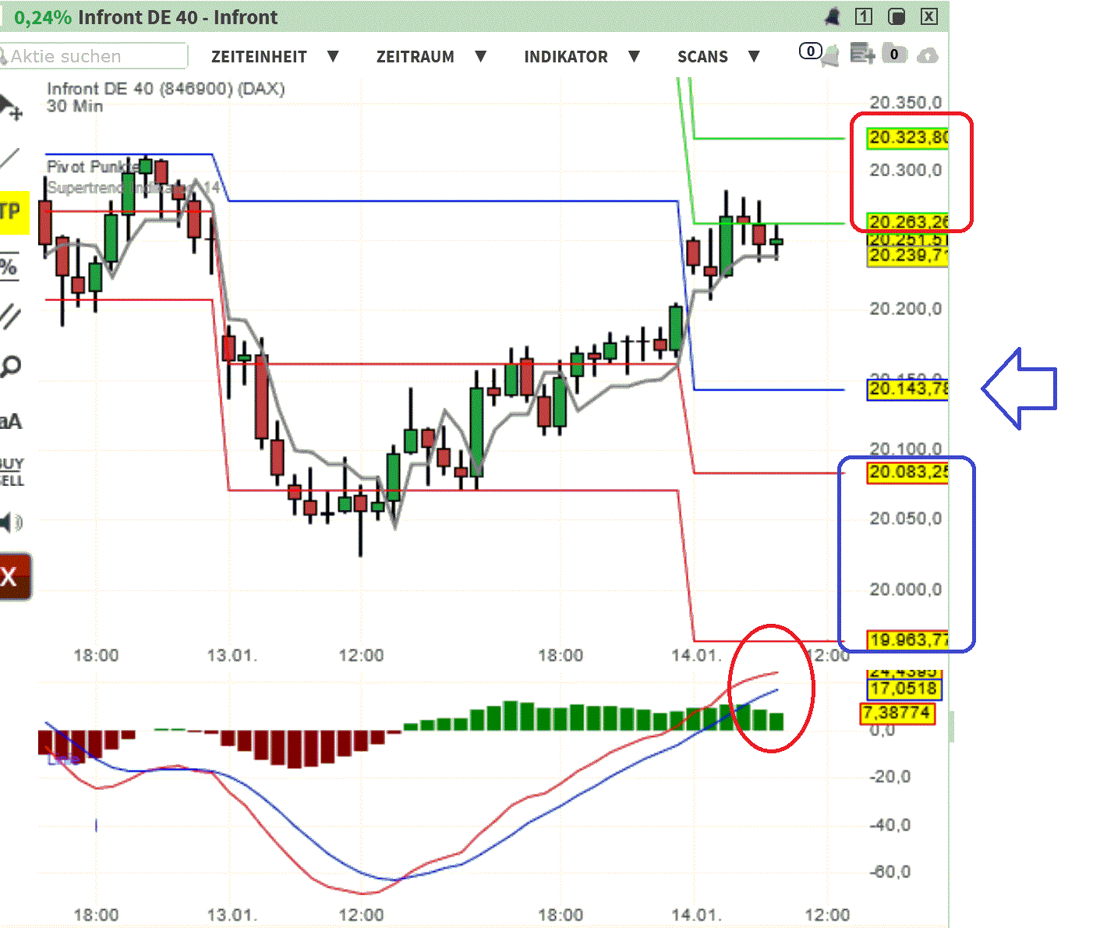Toggle the alarm bell in the title bar
The height and width of the screenshot is (928, 1107).
tap(832, 16)
